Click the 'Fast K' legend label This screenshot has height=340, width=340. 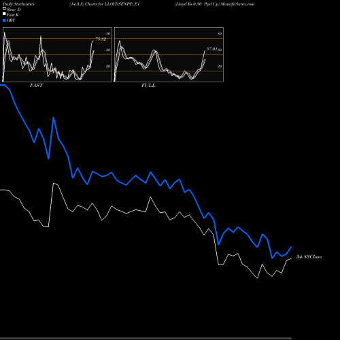[13, 15]
